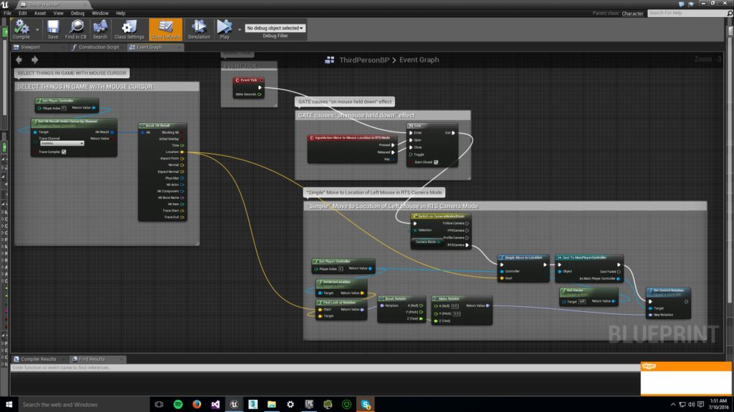Open the View menu
Screen dimensions: 734x412
click(x=58, y=13)
